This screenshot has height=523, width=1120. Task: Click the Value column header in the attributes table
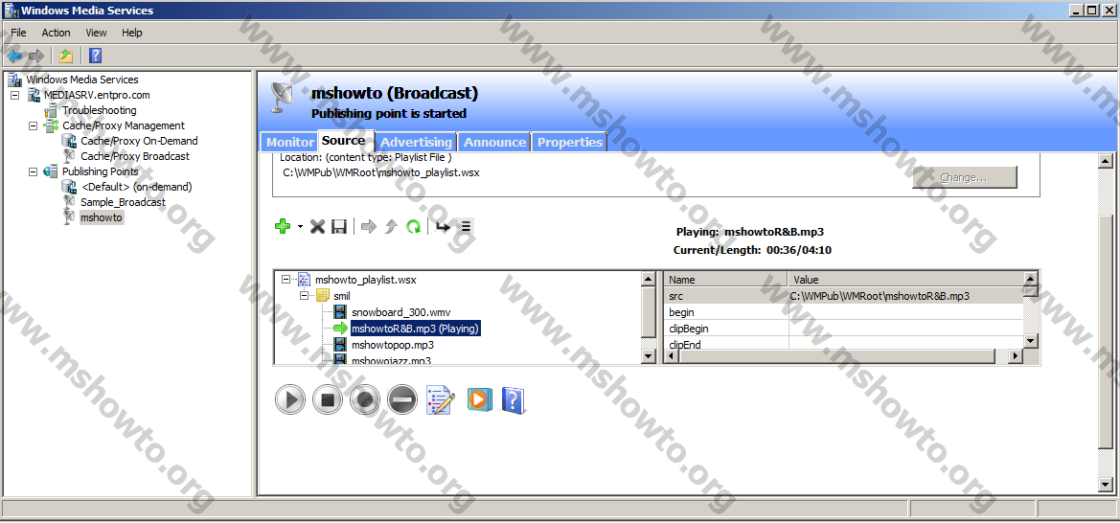coord(905,280)
